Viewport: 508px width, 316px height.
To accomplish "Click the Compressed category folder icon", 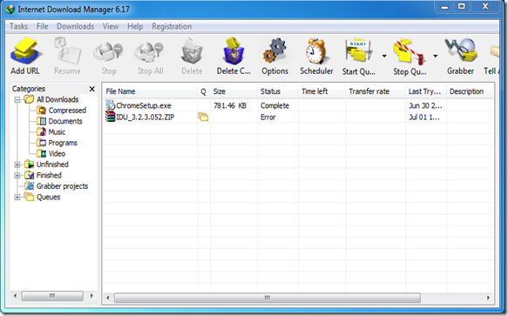I will 41,111.
